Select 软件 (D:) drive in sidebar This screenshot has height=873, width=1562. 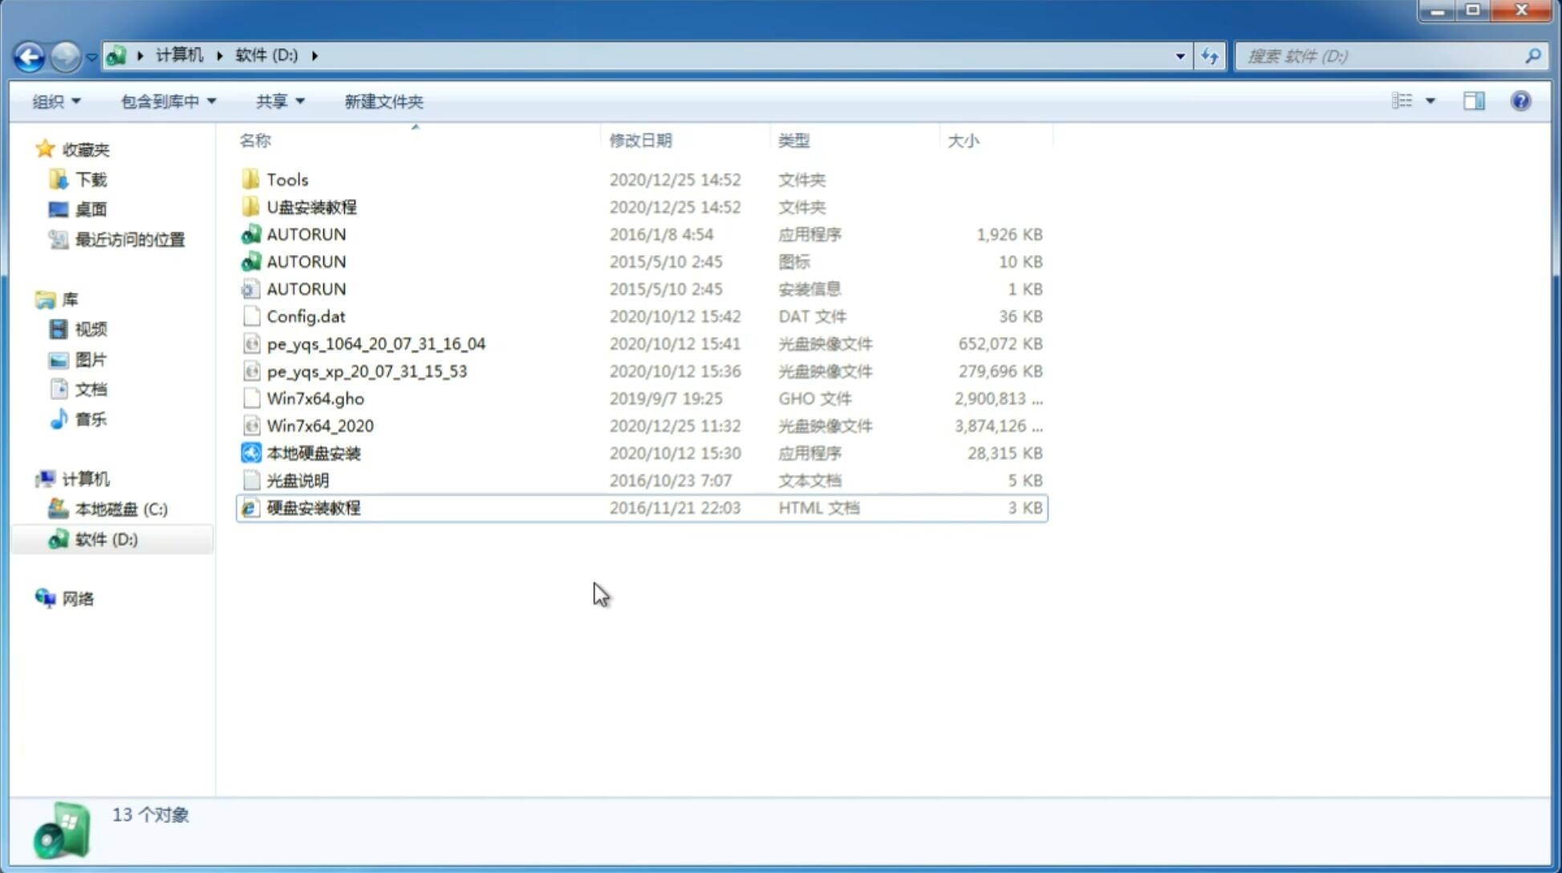pyautogui.click(x=105, y=539)
